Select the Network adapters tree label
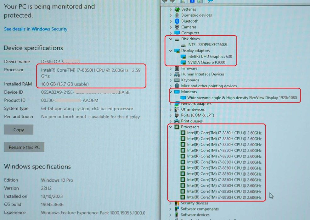Image resolution: width=310 pixels, height=220 pixels. click(196, 104)
